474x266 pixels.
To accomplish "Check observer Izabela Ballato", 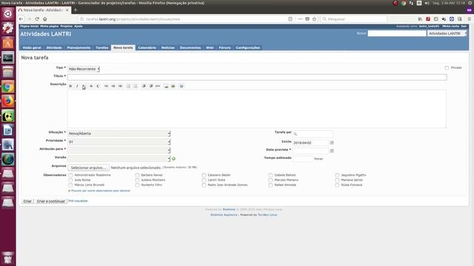I will (x=270, y=175).
